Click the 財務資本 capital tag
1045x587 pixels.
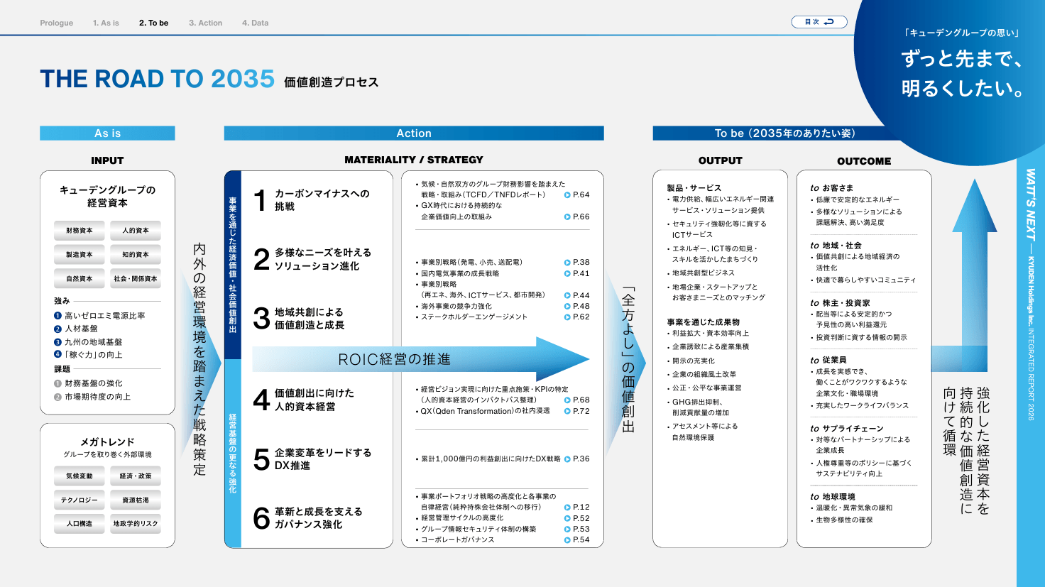(80, 231)
